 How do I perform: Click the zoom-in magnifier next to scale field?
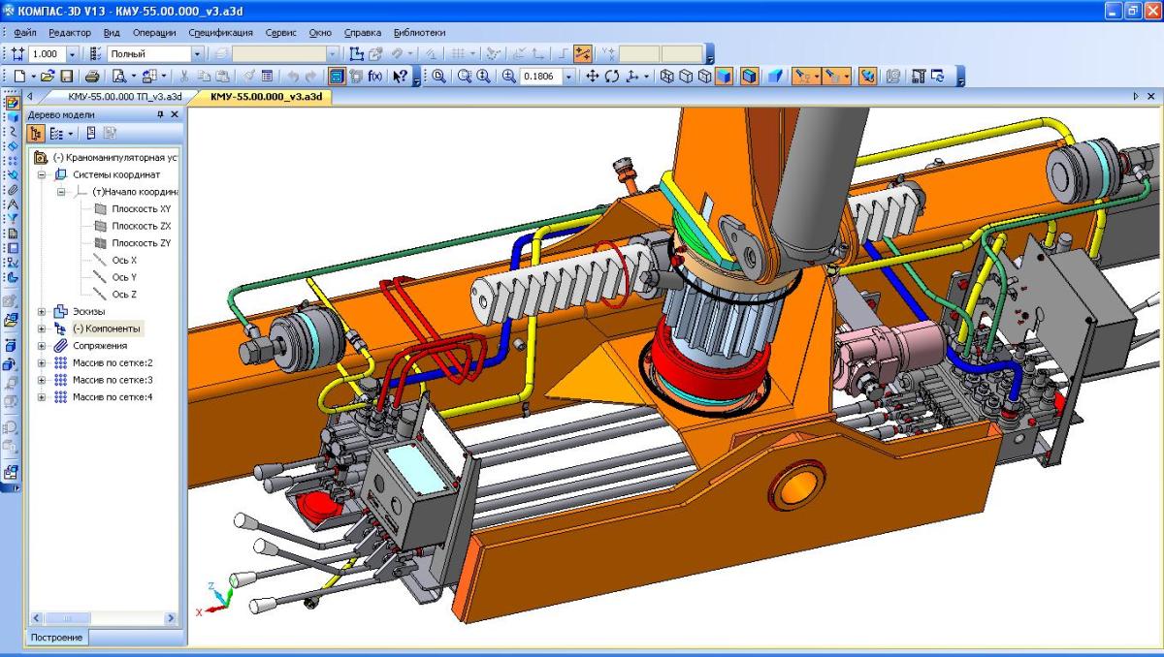508,76
